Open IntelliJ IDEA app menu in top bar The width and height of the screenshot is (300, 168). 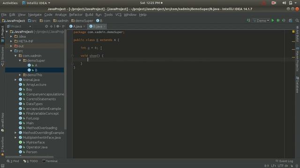[x=36, y=3]
